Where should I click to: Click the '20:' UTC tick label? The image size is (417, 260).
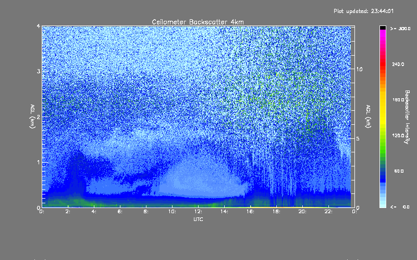[302, 212]
